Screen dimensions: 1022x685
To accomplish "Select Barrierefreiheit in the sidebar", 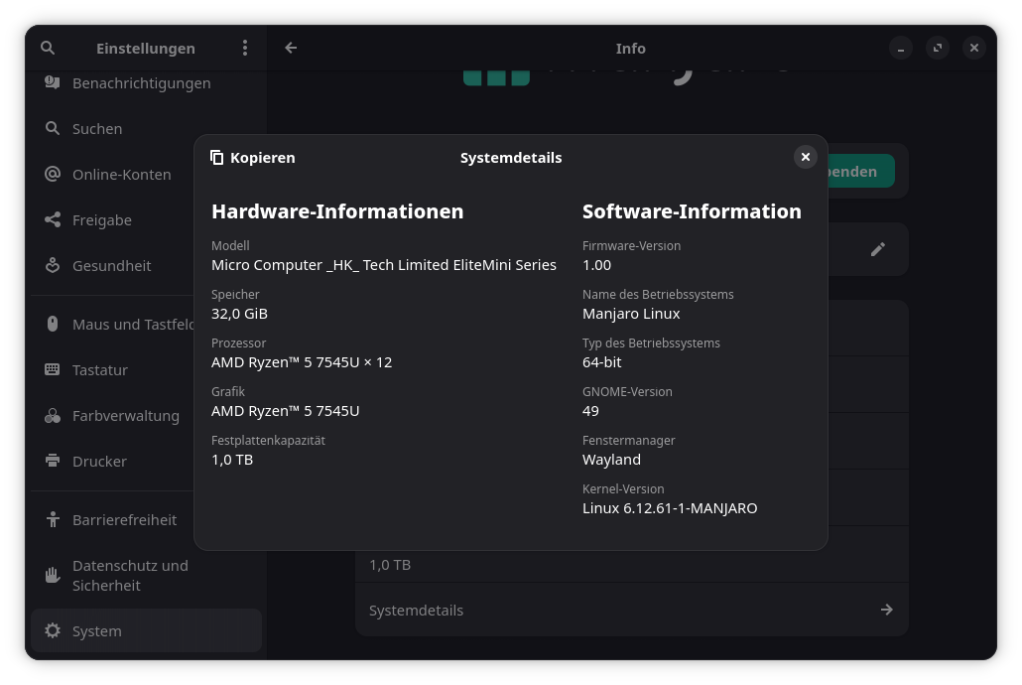I will pos(124,520).
